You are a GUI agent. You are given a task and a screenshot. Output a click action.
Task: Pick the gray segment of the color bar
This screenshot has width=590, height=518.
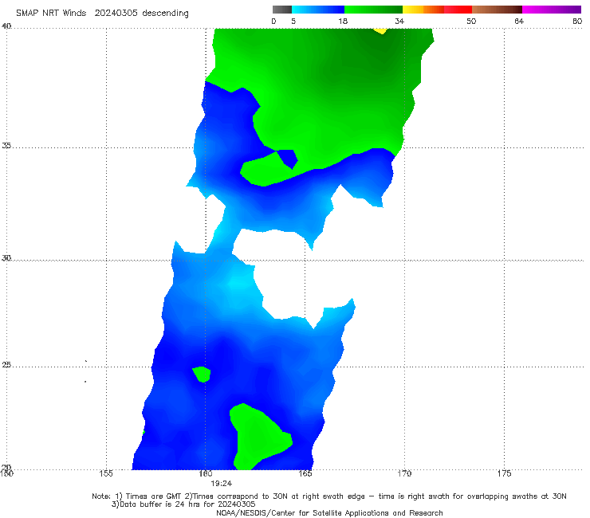(x=282, y=10)
